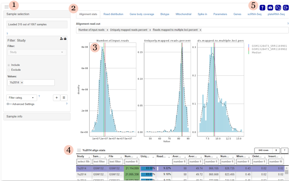
Task: Open the Filter category dropdown
Action: point(22,98)
